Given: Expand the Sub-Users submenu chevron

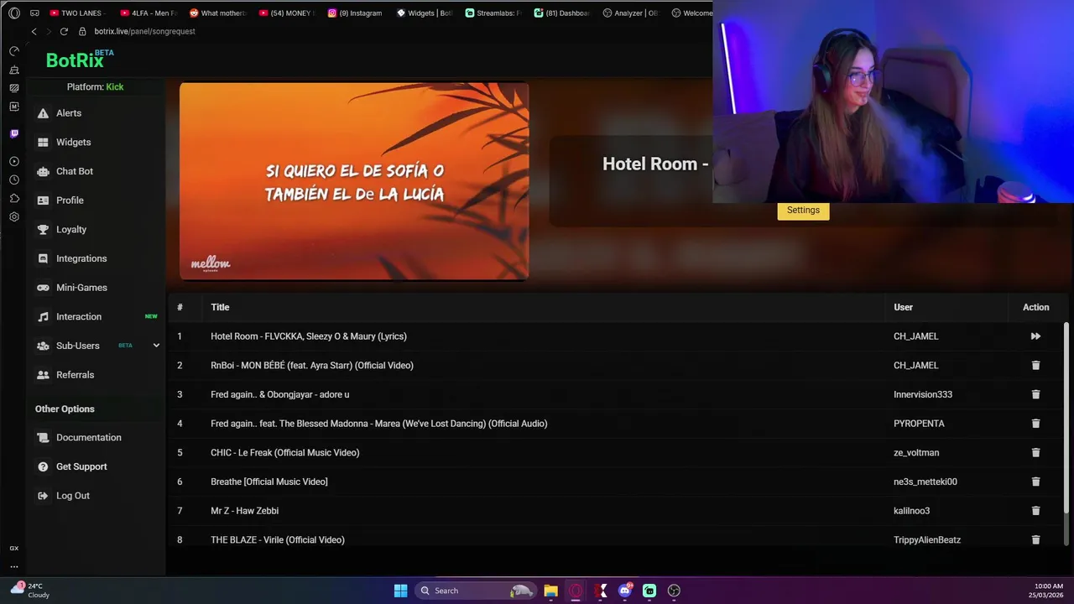Looking at the screenshot, I should 156,346.
